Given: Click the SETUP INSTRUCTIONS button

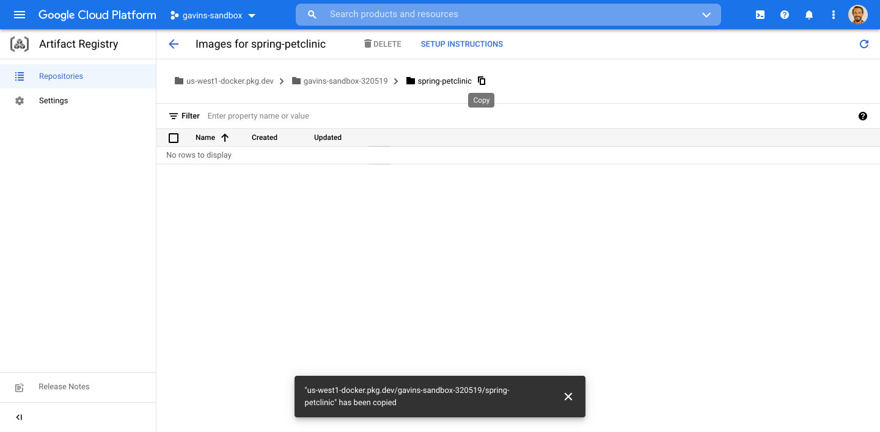Looking at the screenshot, I should 461,44.
